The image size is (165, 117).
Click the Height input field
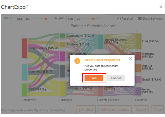71,19
